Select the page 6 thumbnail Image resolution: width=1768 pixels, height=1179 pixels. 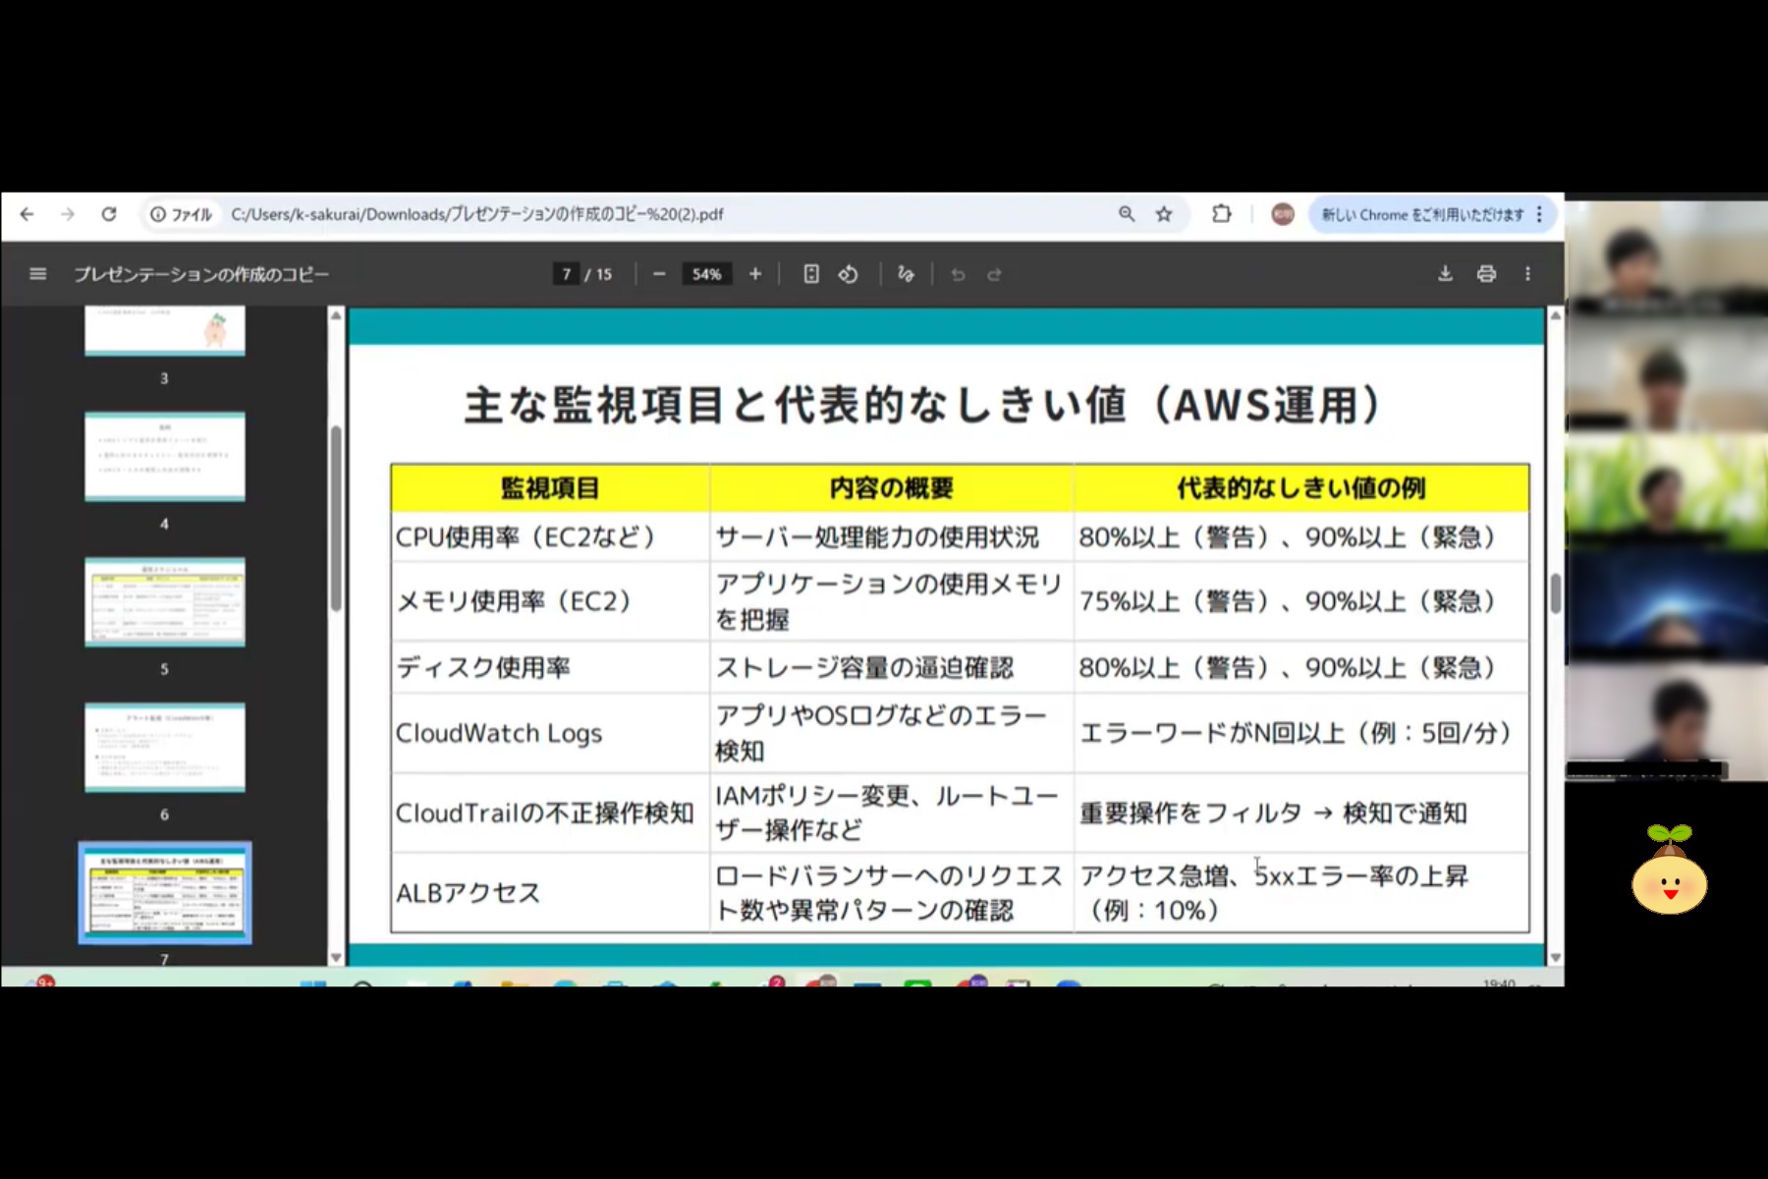click(x=165, y=748)
